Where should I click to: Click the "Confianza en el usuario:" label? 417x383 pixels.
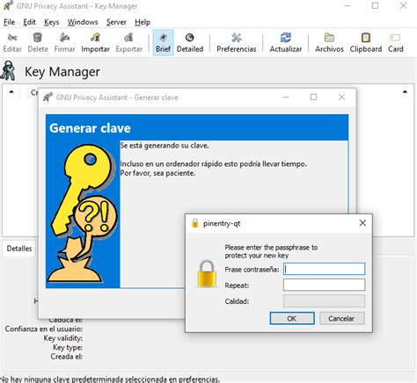coord(44,329)
